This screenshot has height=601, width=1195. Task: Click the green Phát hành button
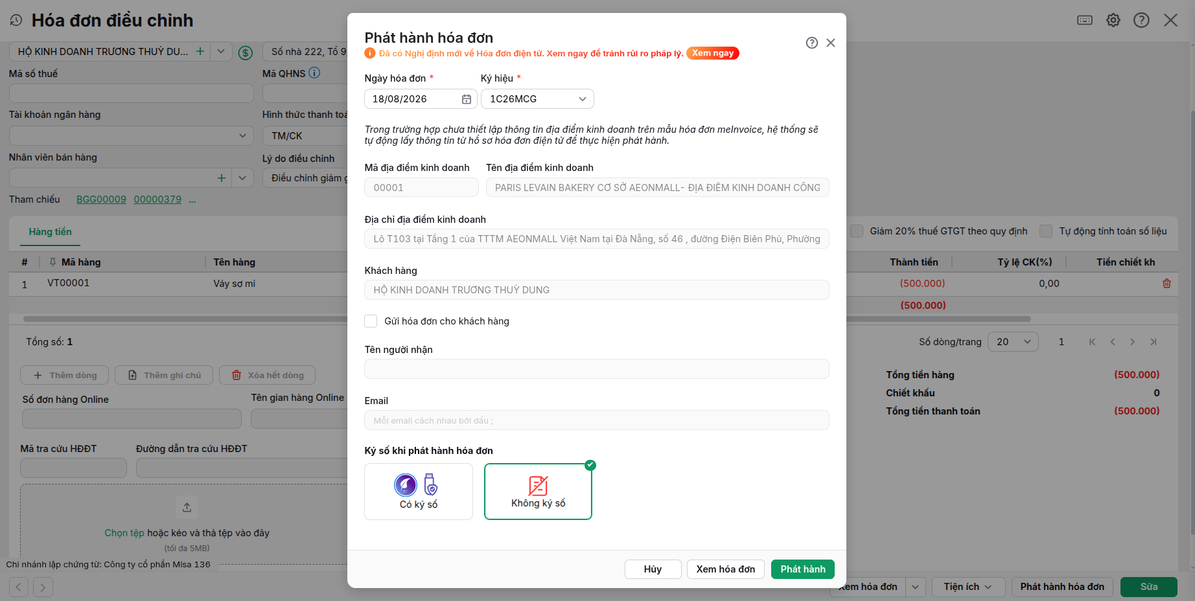point(803,569)
